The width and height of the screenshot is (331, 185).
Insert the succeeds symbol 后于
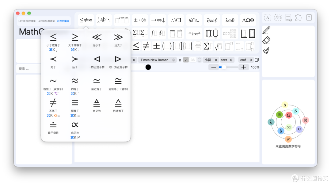[75, 59]
